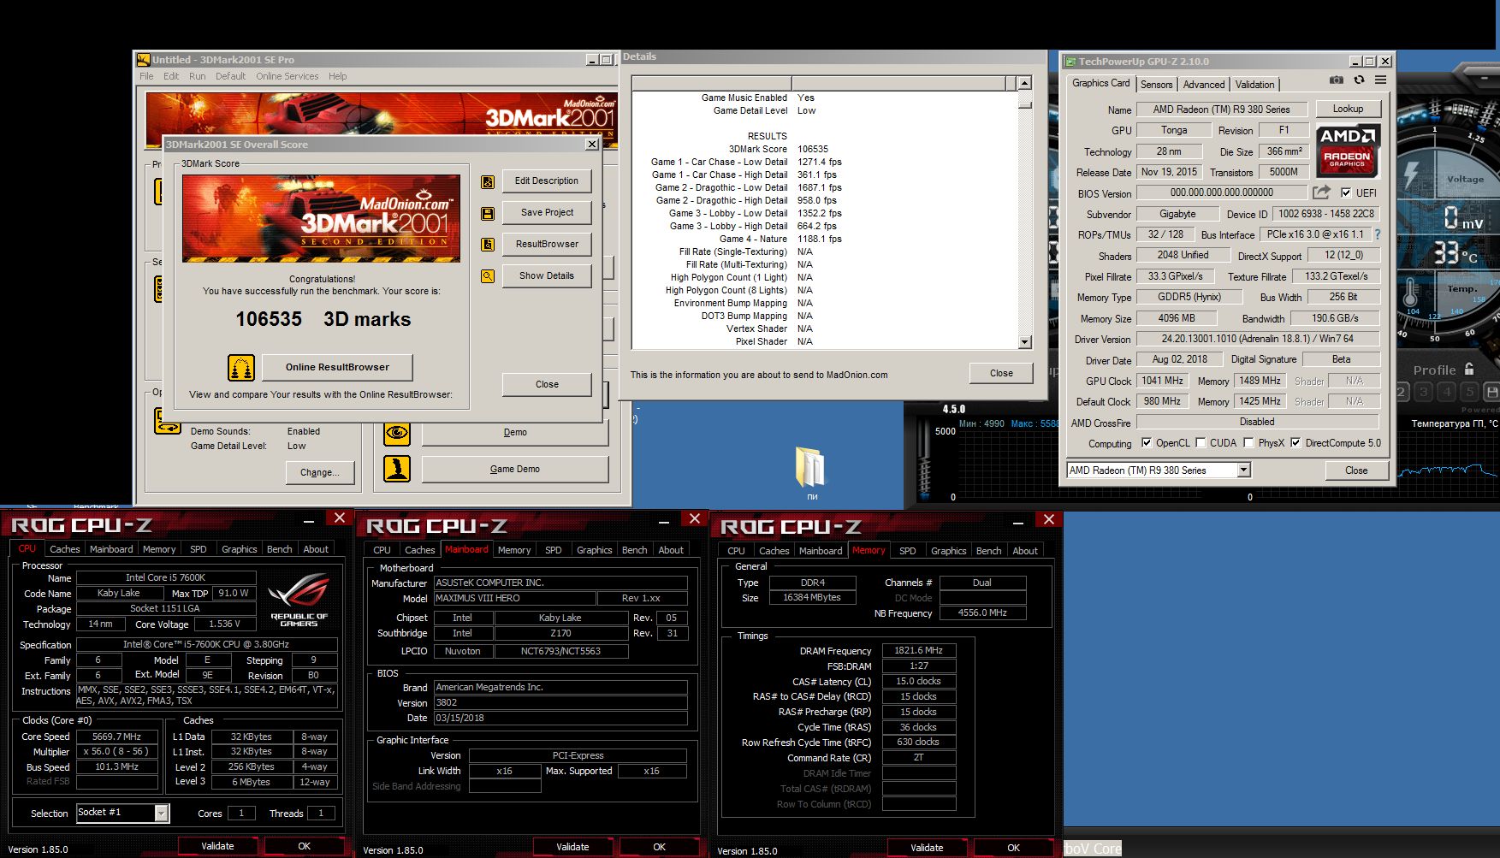Click OK in the right CPU-Z window
The width and height of the screenshot is (1500, 858).
pos(1013,848)
